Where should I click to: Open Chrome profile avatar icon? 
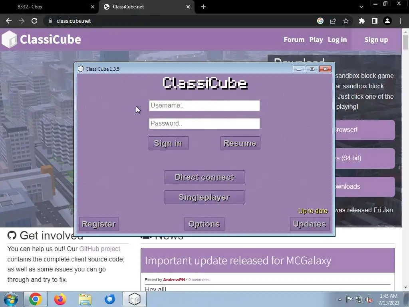[x=387, y=21]
